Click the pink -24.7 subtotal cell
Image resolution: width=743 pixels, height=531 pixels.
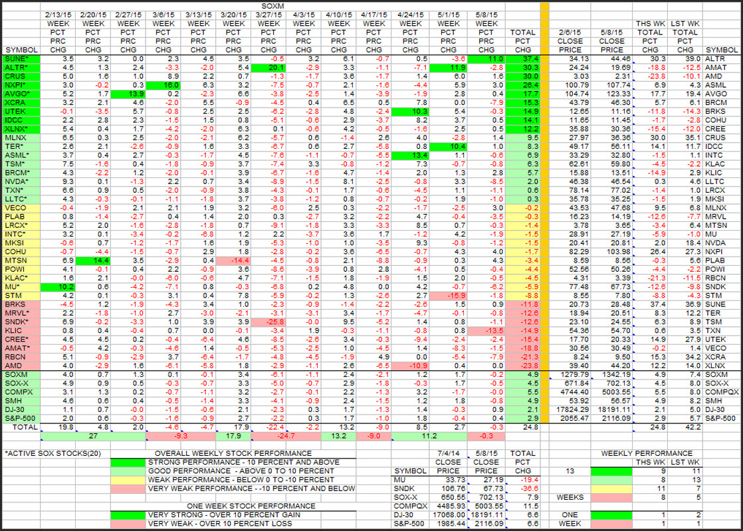pyautogui.click(x=286, y=436)
